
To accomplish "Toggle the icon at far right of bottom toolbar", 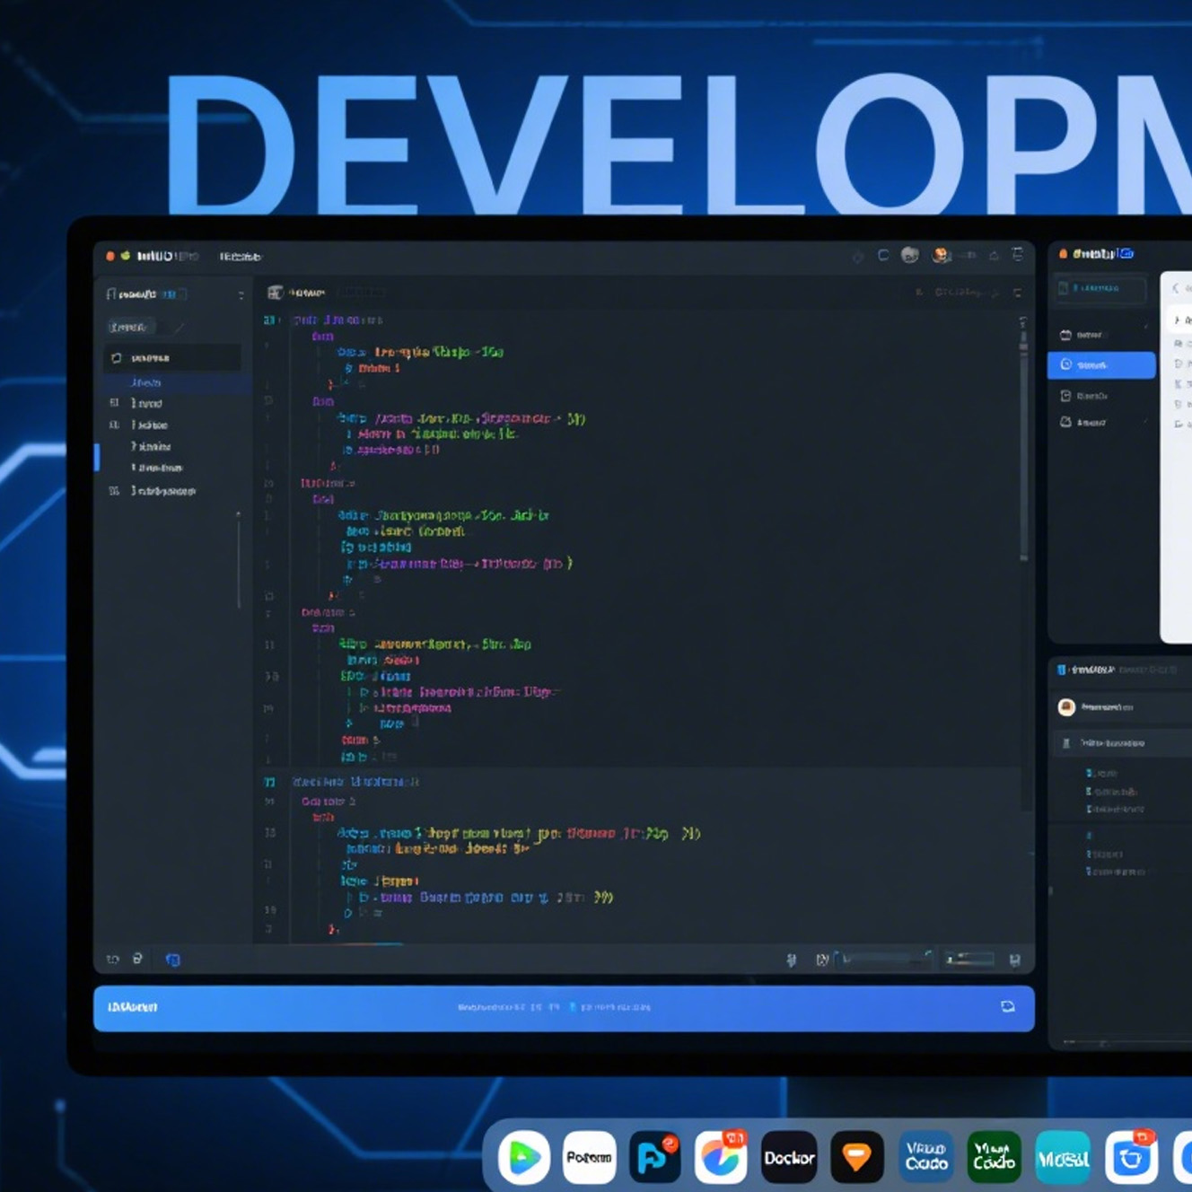I will point(1014,960).
